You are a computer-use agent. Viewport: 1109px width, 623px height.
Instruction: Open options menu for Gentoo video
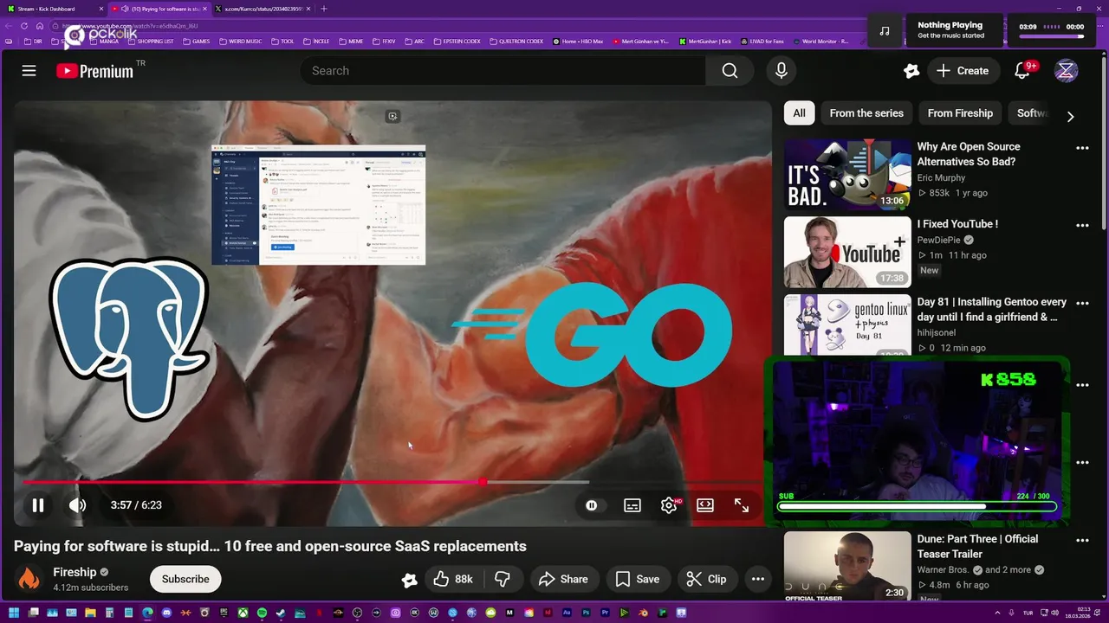click(1082, 303)
